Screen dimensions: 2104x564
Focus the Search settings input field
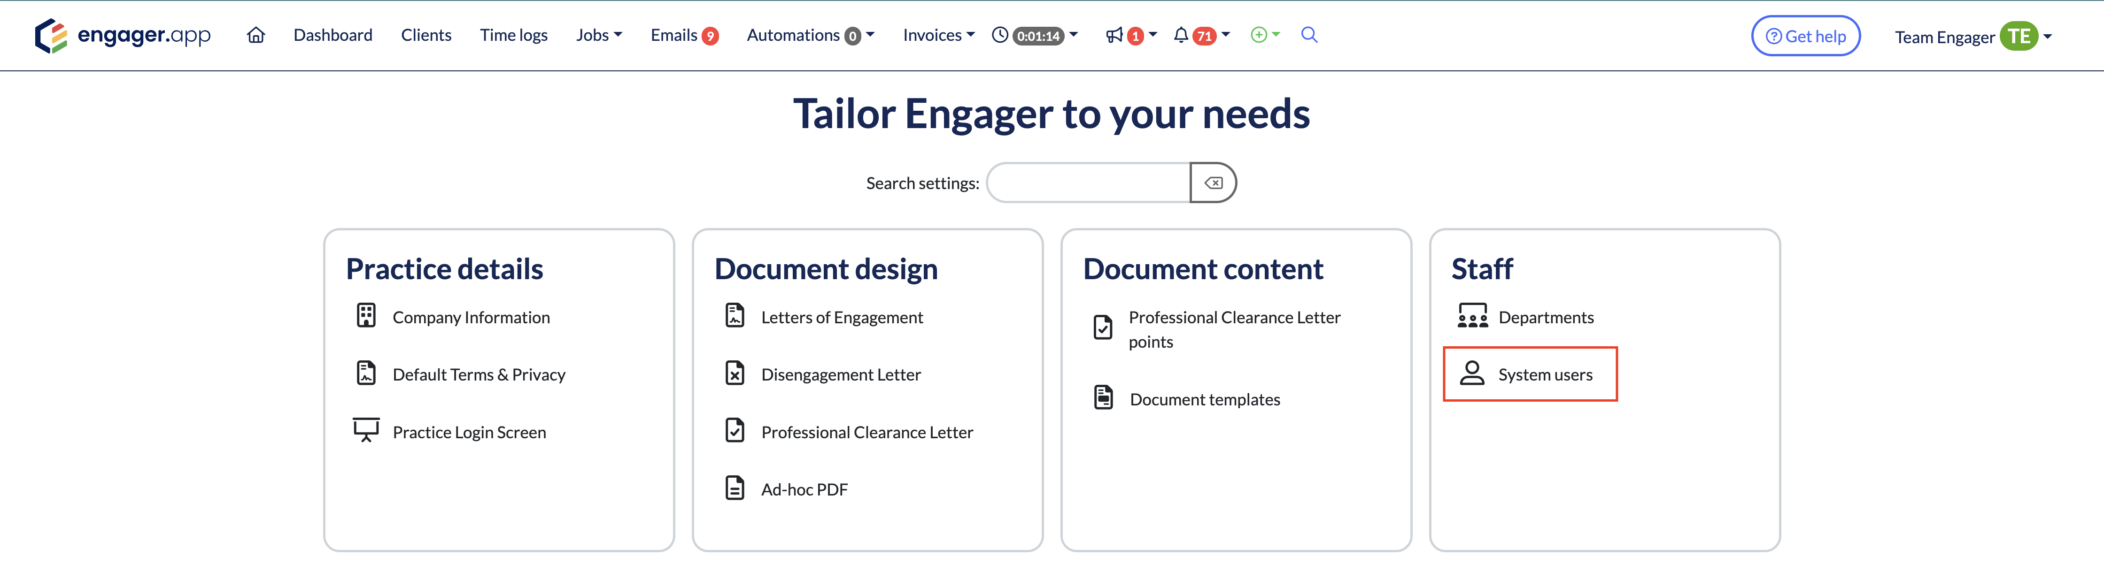pyautogui.click(x=1088, y=183)
